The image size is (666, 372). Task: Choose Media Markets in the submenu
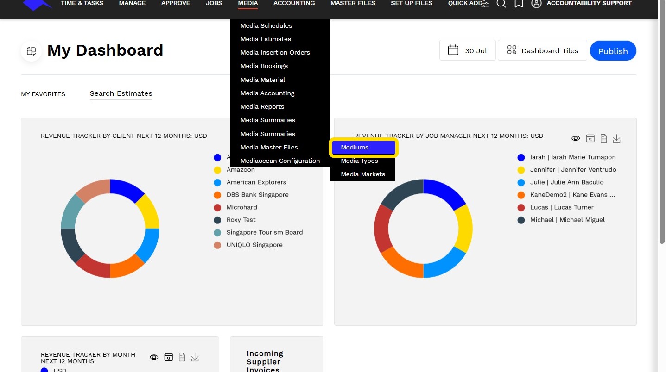(x=363, y=174)
